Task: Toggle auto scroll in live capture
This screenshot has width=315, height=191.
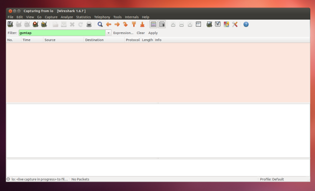Action: (x=162, y=25)
